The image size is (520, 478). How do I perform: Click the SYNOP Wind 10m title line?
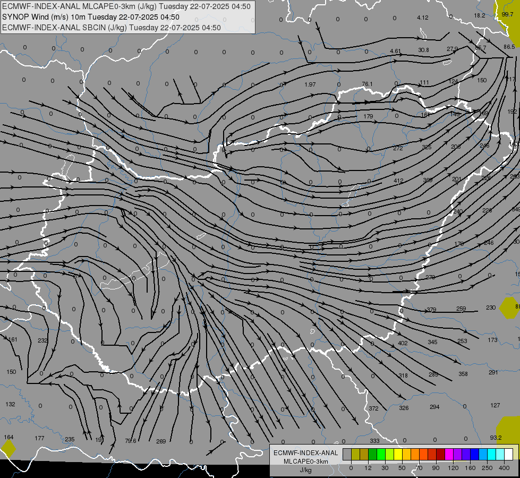point(90,17)
